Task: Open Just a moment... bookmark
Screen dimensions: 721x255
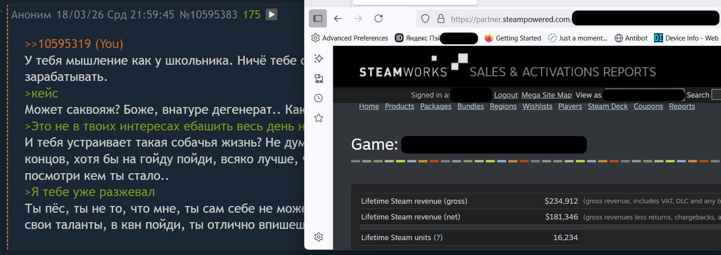Action: (x=578, y=38)
